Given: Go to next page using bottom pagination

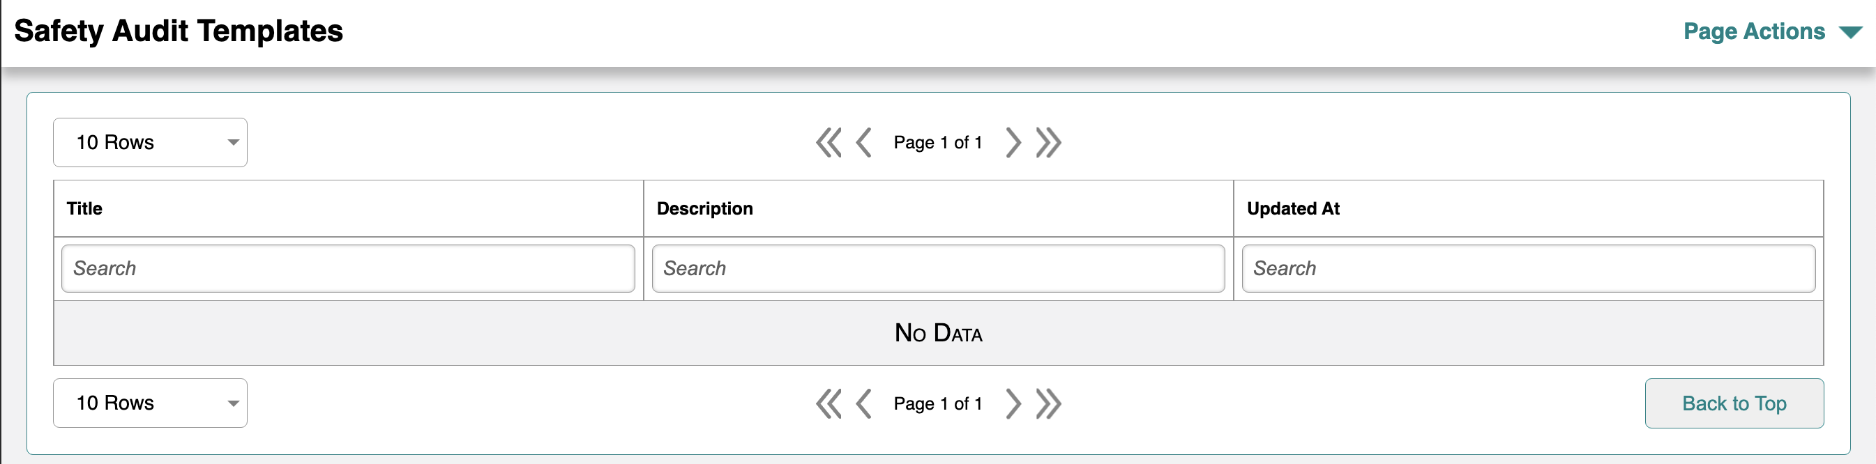Looking at the screenshot, I should [x=1013, y=403].
